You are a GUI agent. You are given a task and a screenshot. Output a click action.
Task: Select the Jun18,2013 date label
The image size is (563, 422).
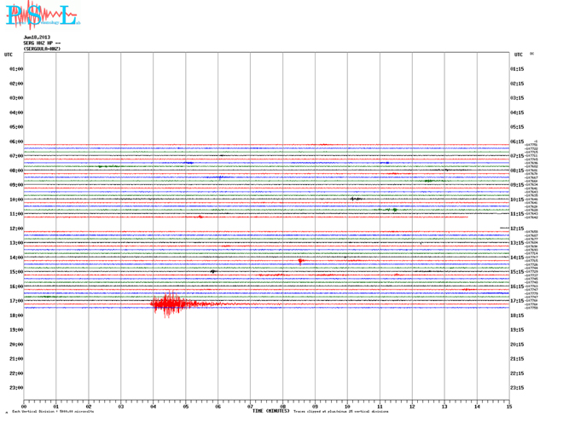coord(37,38)
